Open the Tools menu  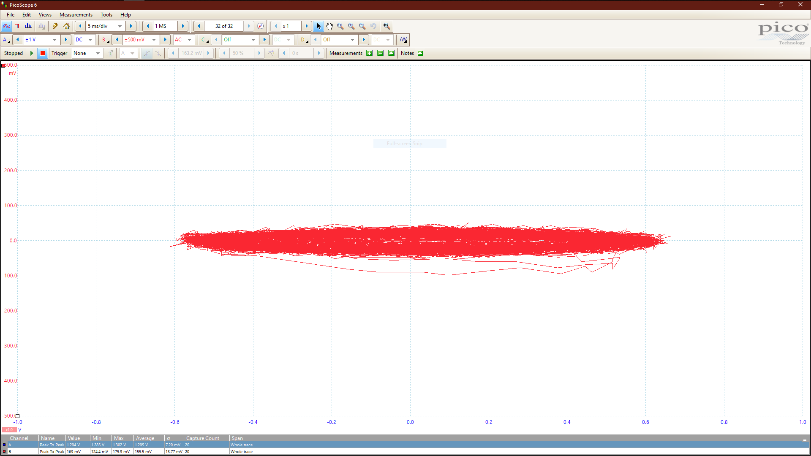coord(106,15)
